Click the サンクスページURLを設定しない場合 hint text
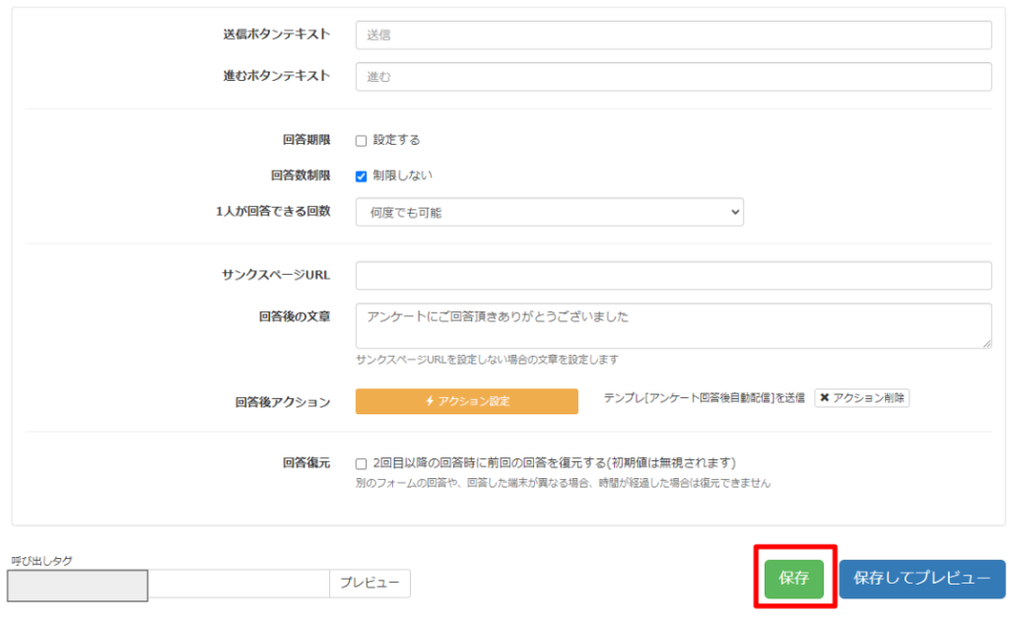1009x623 pixels. pos(487,359)
